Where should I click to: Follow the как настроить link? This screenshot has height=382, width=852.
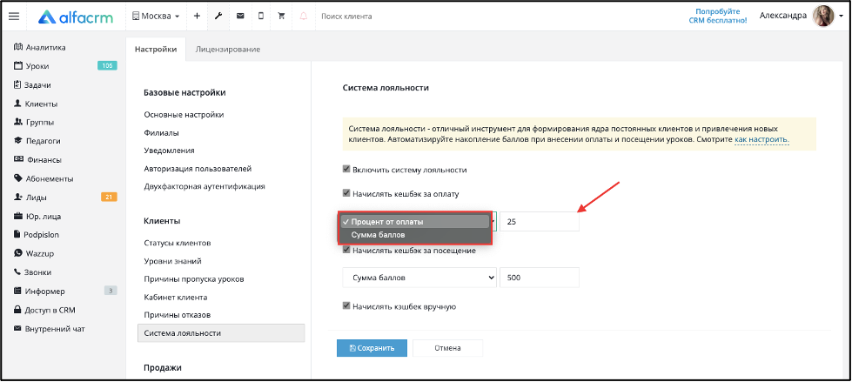pyautogui.click(x=761, y=140)
